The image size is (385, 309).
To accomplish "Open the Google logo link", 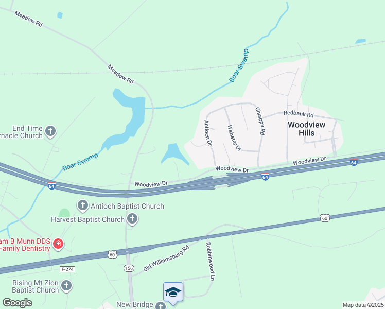I will point(17,303).
